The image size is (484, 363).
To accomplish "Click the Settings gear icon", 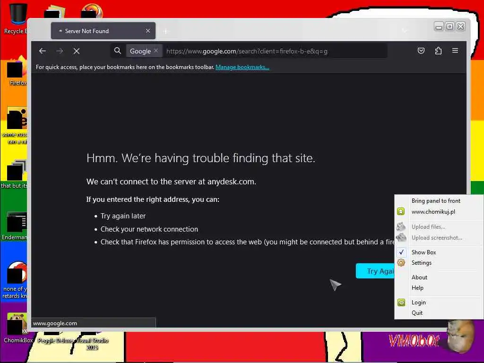I will 401,263.
